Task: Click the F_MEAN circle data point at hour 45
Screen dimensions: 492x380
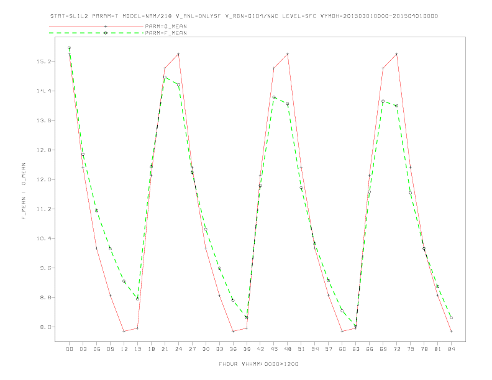Action: point(274,97)
